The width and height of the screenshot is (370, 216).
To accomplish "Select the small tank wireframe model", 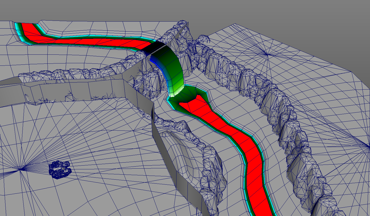I will click(x=60, y=170).
